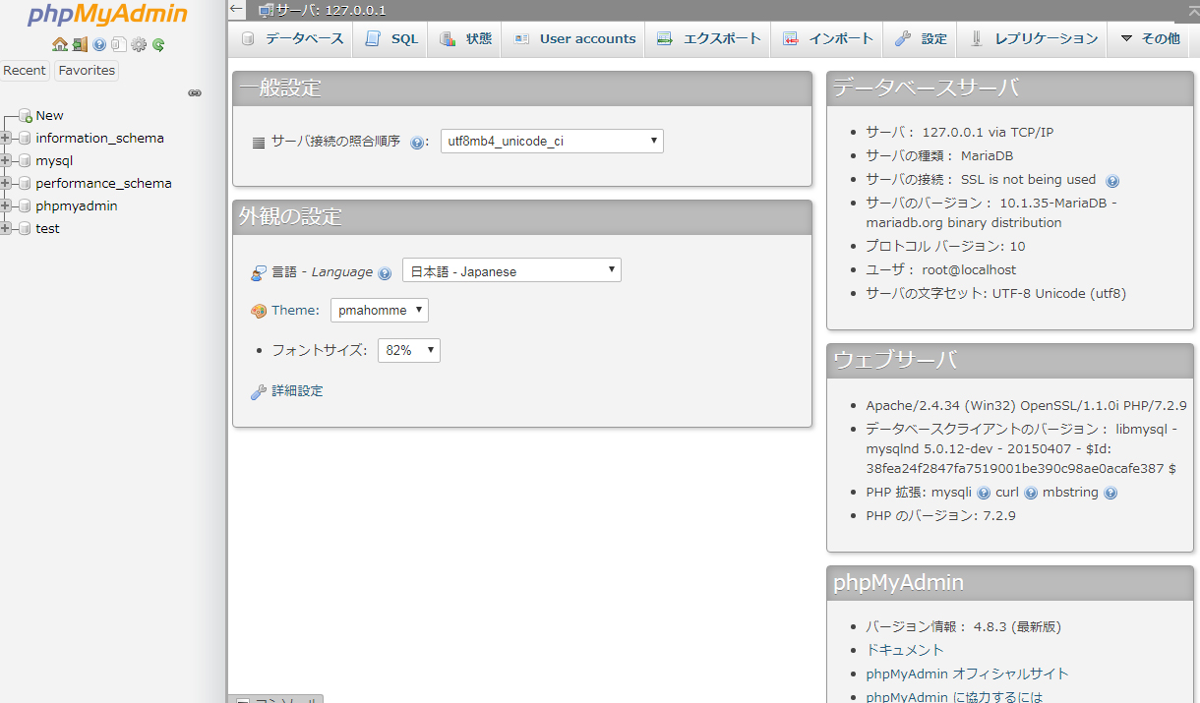Screen dimensions: 1200x703
Task: Click help icon next to SSL status
Action: (1112, 181)
